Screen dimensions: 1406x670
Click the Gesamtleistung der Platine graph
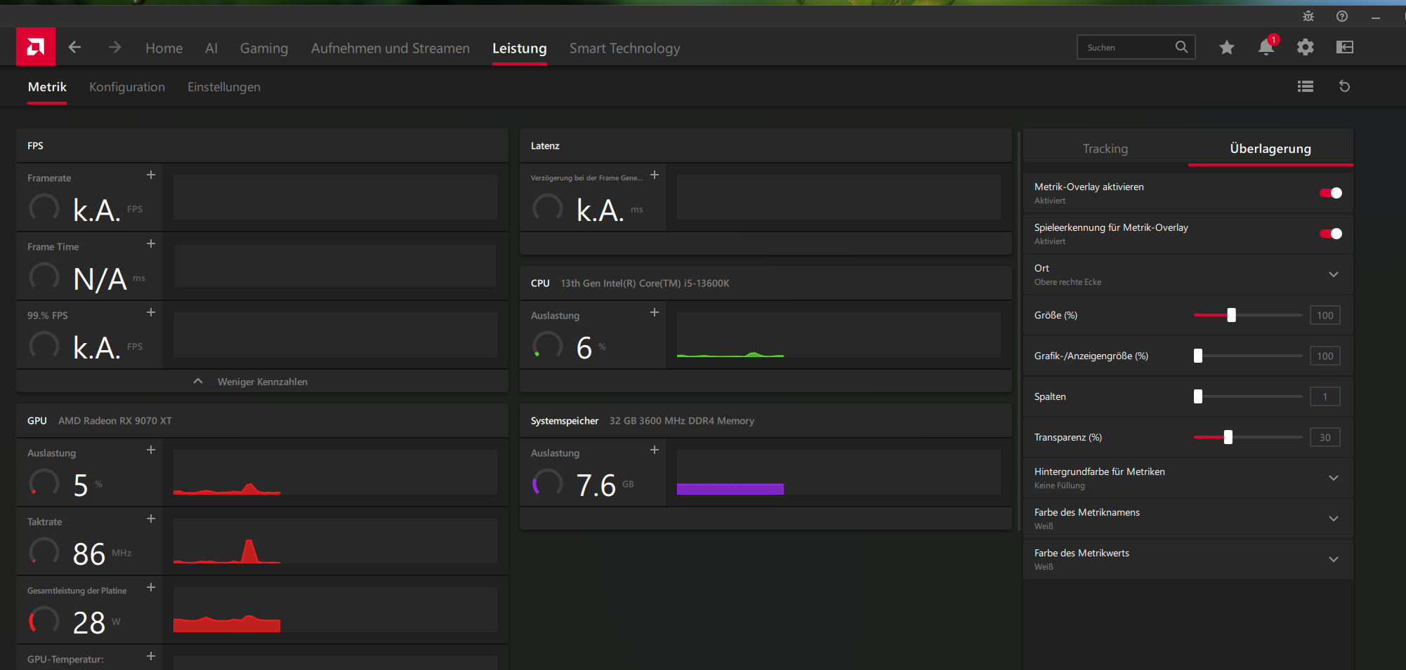tap(335, 610)
